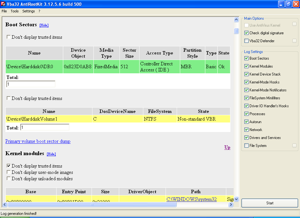Toggle Boot Sectors log setting
300x218 pixels.
tap(246, 58)
